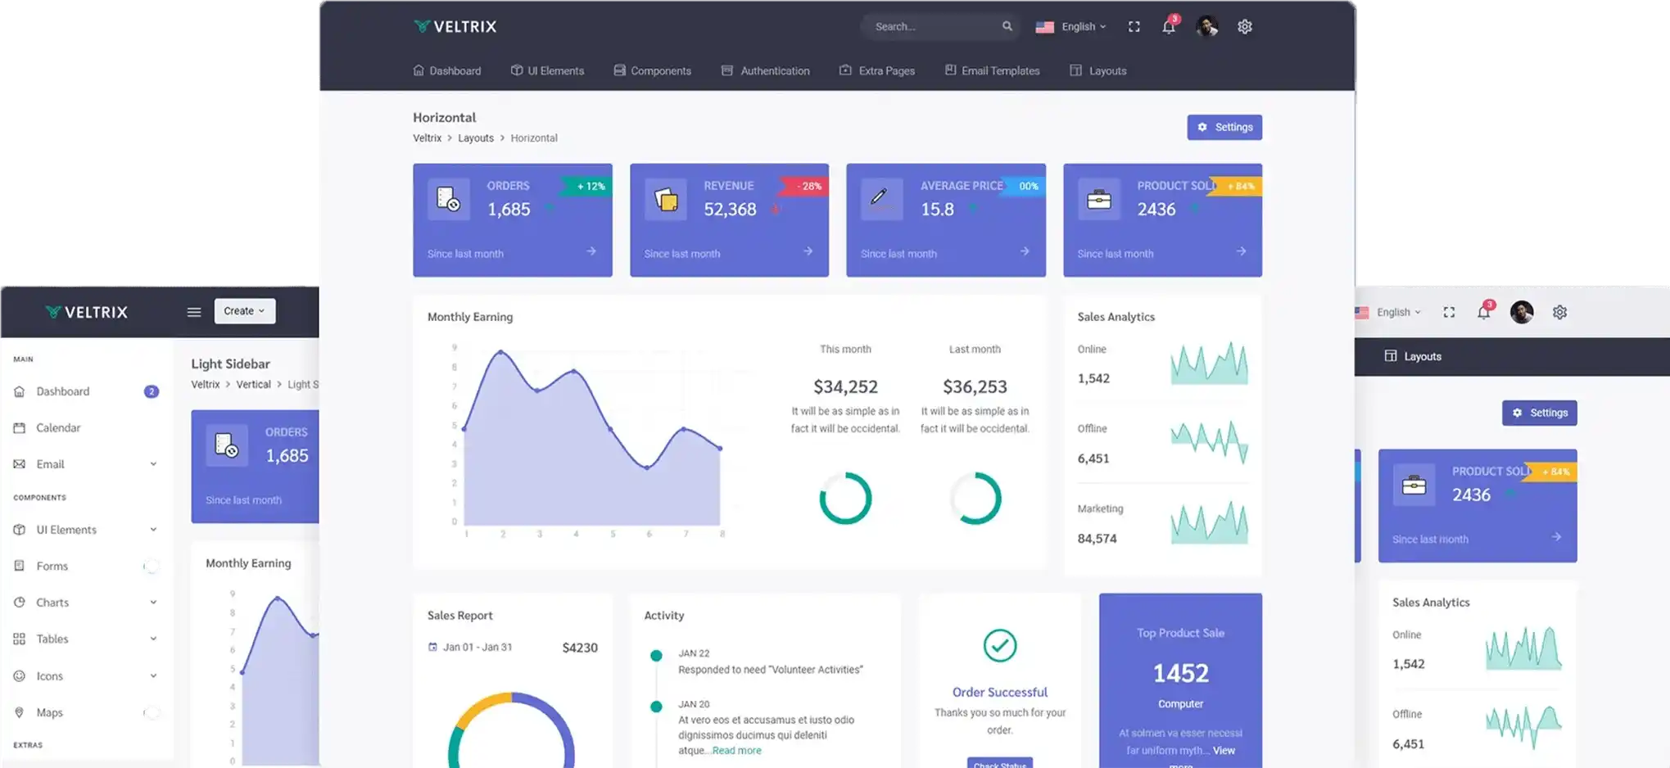Click the Check Status button

click(x=999, y=765)
